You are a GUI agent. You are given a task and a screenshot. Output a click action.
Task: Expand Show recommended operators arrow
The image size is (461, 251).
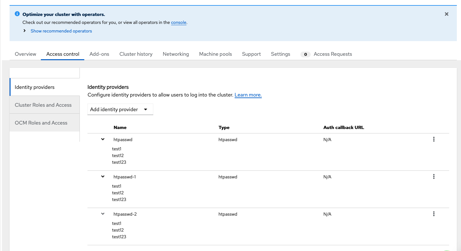(x=25, y=31)
